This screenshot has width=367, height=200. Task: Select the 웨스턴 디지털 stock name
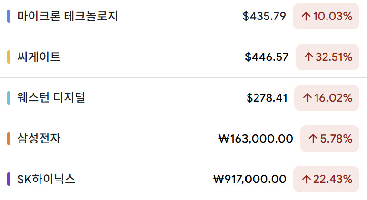tap(51, 98)
